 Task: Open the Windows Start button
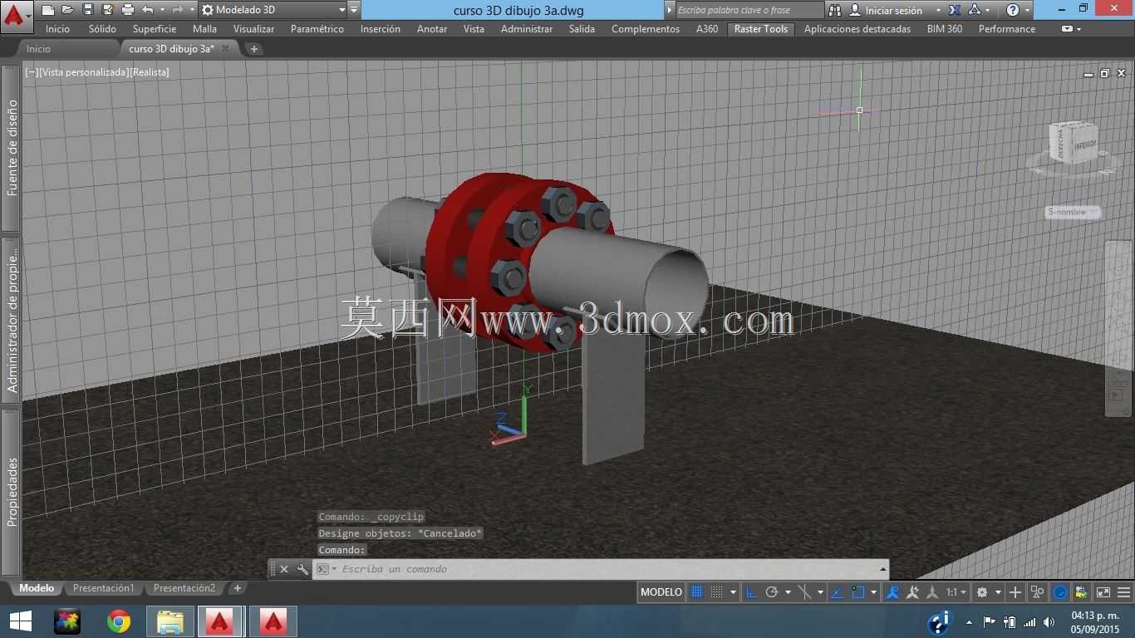tap(21, 621)
